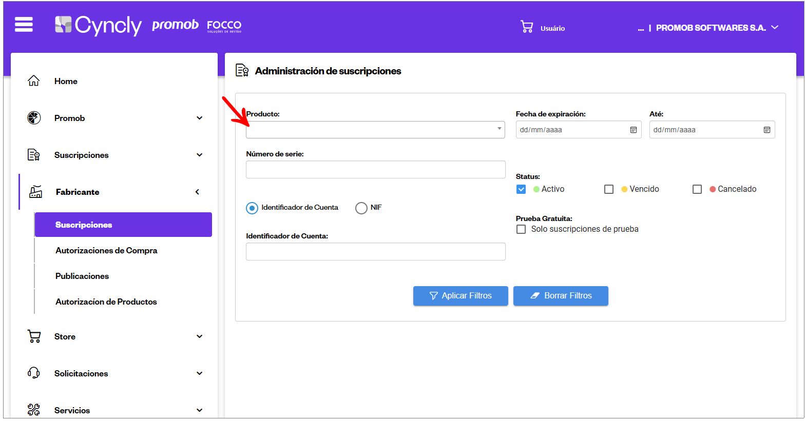Open the Fecha de expiración calendar picker
The width and height of the screenshot is (806, 421).
coord(634,130)
